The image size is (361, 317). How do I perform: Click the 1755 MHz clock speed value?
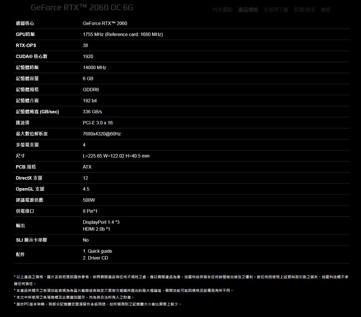coord(123,34)
